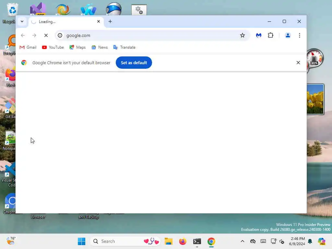Open the Copilot preview icon in the taskbar

pos(322,241)
